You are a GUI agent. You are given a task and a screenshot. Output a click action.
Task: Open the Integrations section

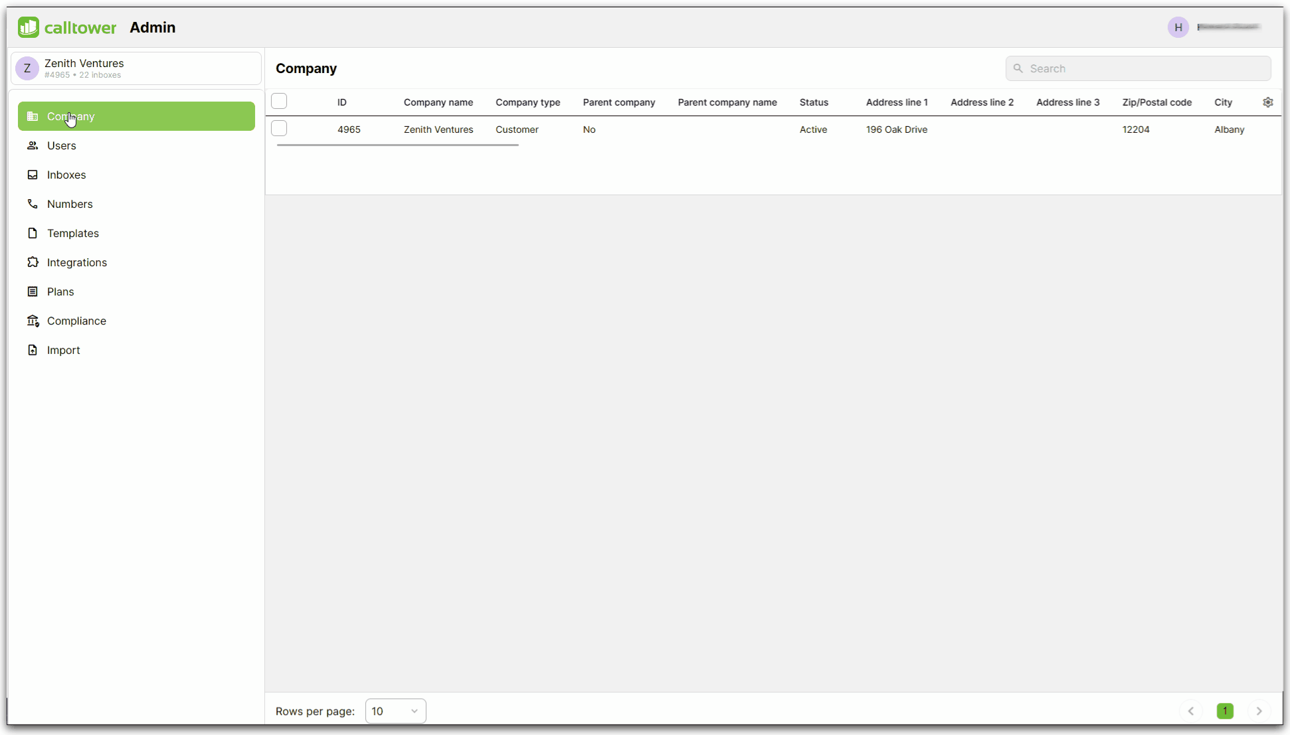tap(77, 262)
